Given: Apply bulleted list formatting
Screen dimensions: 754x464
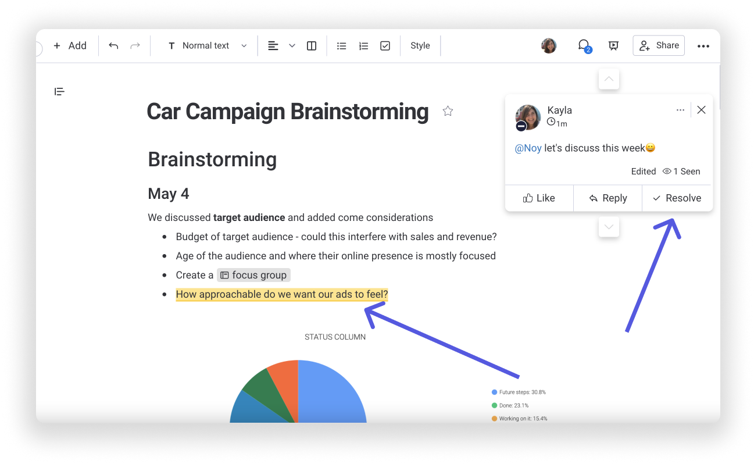Looking at the screenshot, I should pyautogui.click(x=342, y=45).
